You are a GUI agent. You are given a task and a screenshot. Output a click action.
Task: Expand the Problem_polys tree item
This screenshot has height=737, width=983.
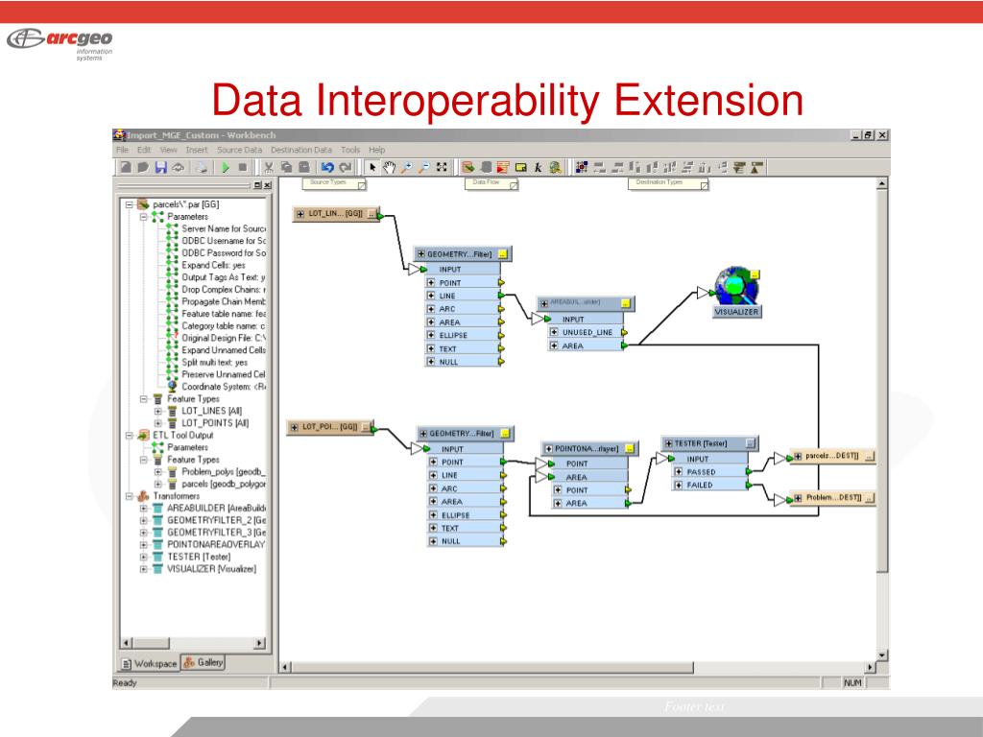coord(158,472)
